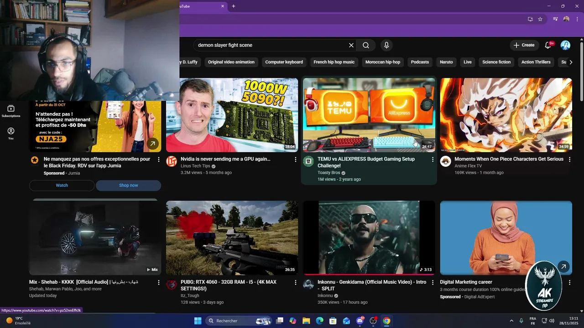
Task: Open options for Inkonnu Genkidama video
Action: [x=433, y=282]
